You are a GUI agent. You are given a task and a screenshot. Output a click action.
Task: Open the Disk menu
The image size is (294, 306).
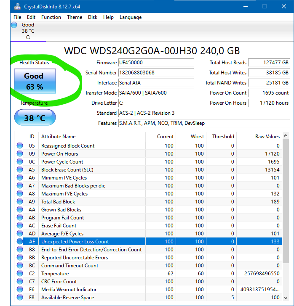(x=93, y=17)
